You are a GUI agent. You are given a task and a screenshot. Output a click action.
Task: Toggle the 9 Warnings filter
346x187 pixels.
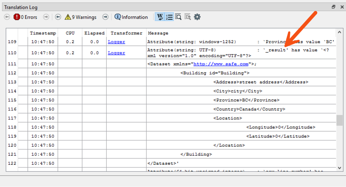click(81, 17)
